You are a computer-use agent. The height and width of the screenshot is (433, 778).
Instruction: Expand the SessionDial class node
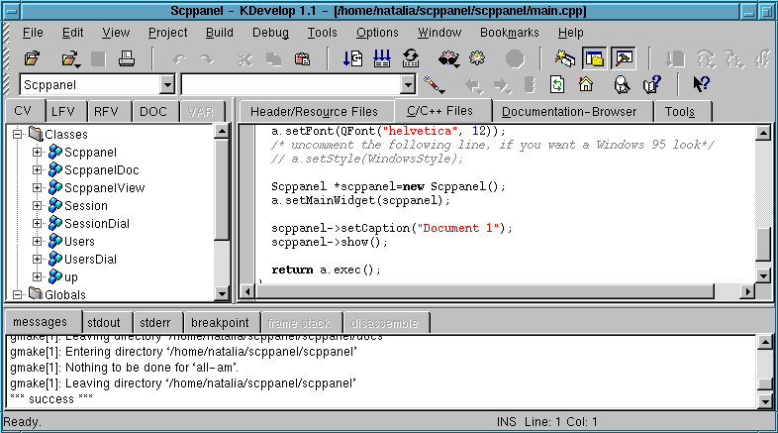coord(38,224)
